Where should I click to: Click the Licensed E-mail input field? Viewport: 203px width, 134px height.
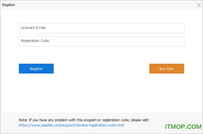pos(101,28)
